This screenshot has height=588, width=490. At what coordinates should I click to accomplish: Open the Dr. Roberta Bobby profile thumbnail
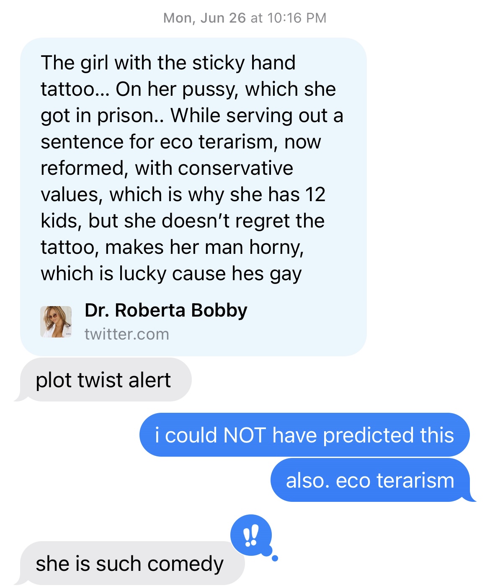56,322
